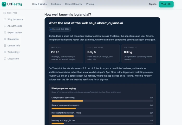Click the Sign In link
Viewport: 182px width, 125px height.
point(153,4)
